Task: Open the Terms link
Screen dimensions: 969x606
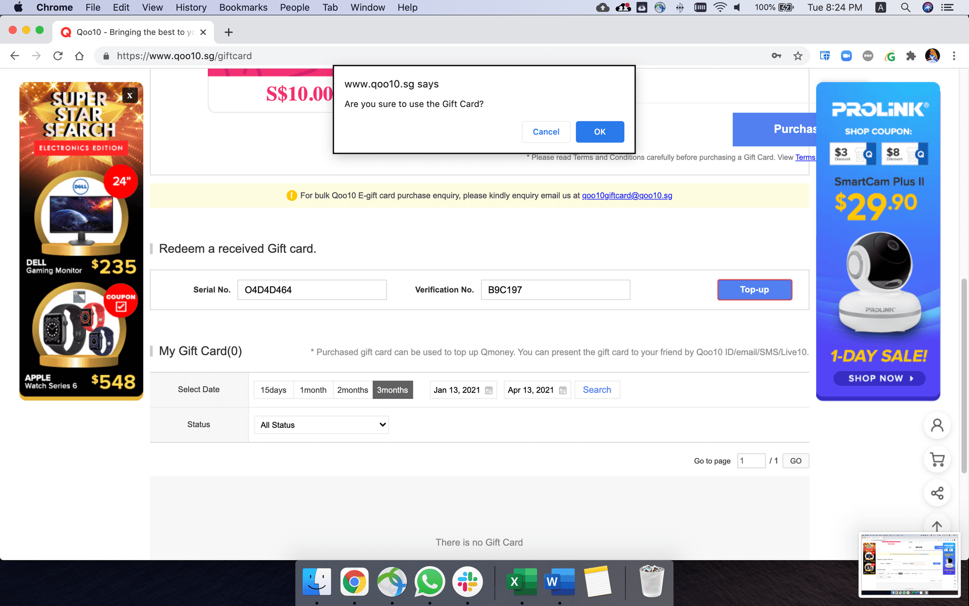Action: pyautogui.click(x=805, y=157)
